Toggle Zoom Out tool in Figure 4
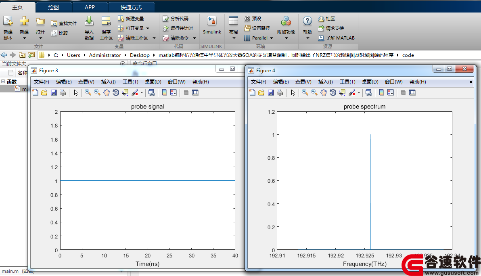The height and width of the screenshot is (276, 481). pyautogui.click(x=314, y=93)
